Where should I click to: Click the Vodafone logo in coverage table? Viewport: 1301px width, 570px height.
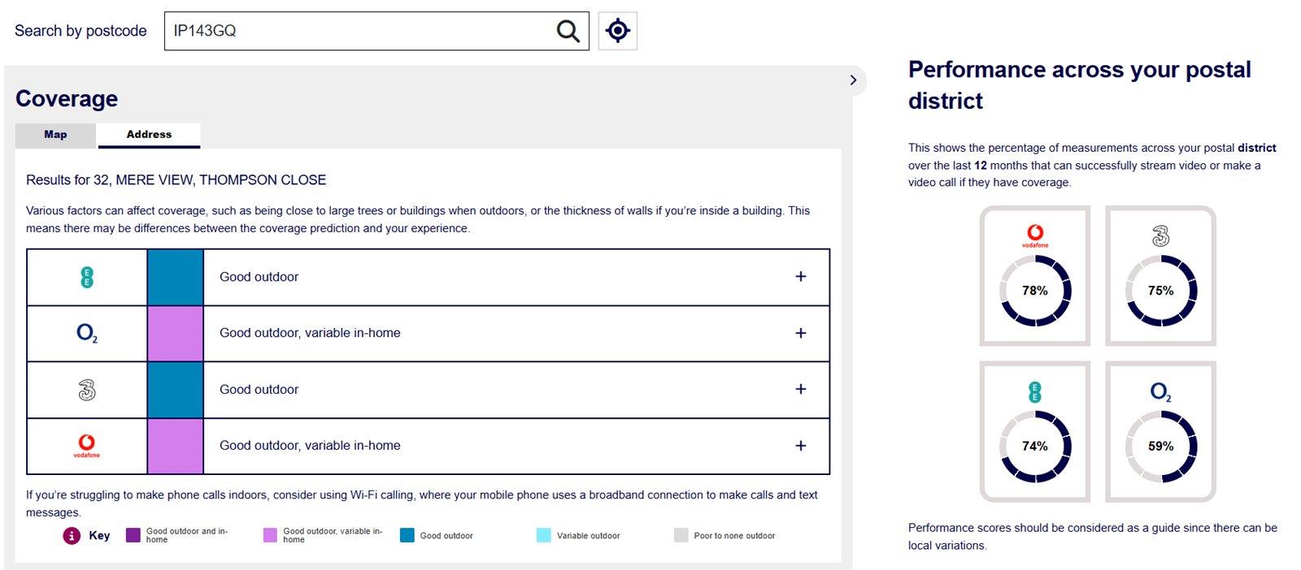pyautogui.click(x=87, y=446)
